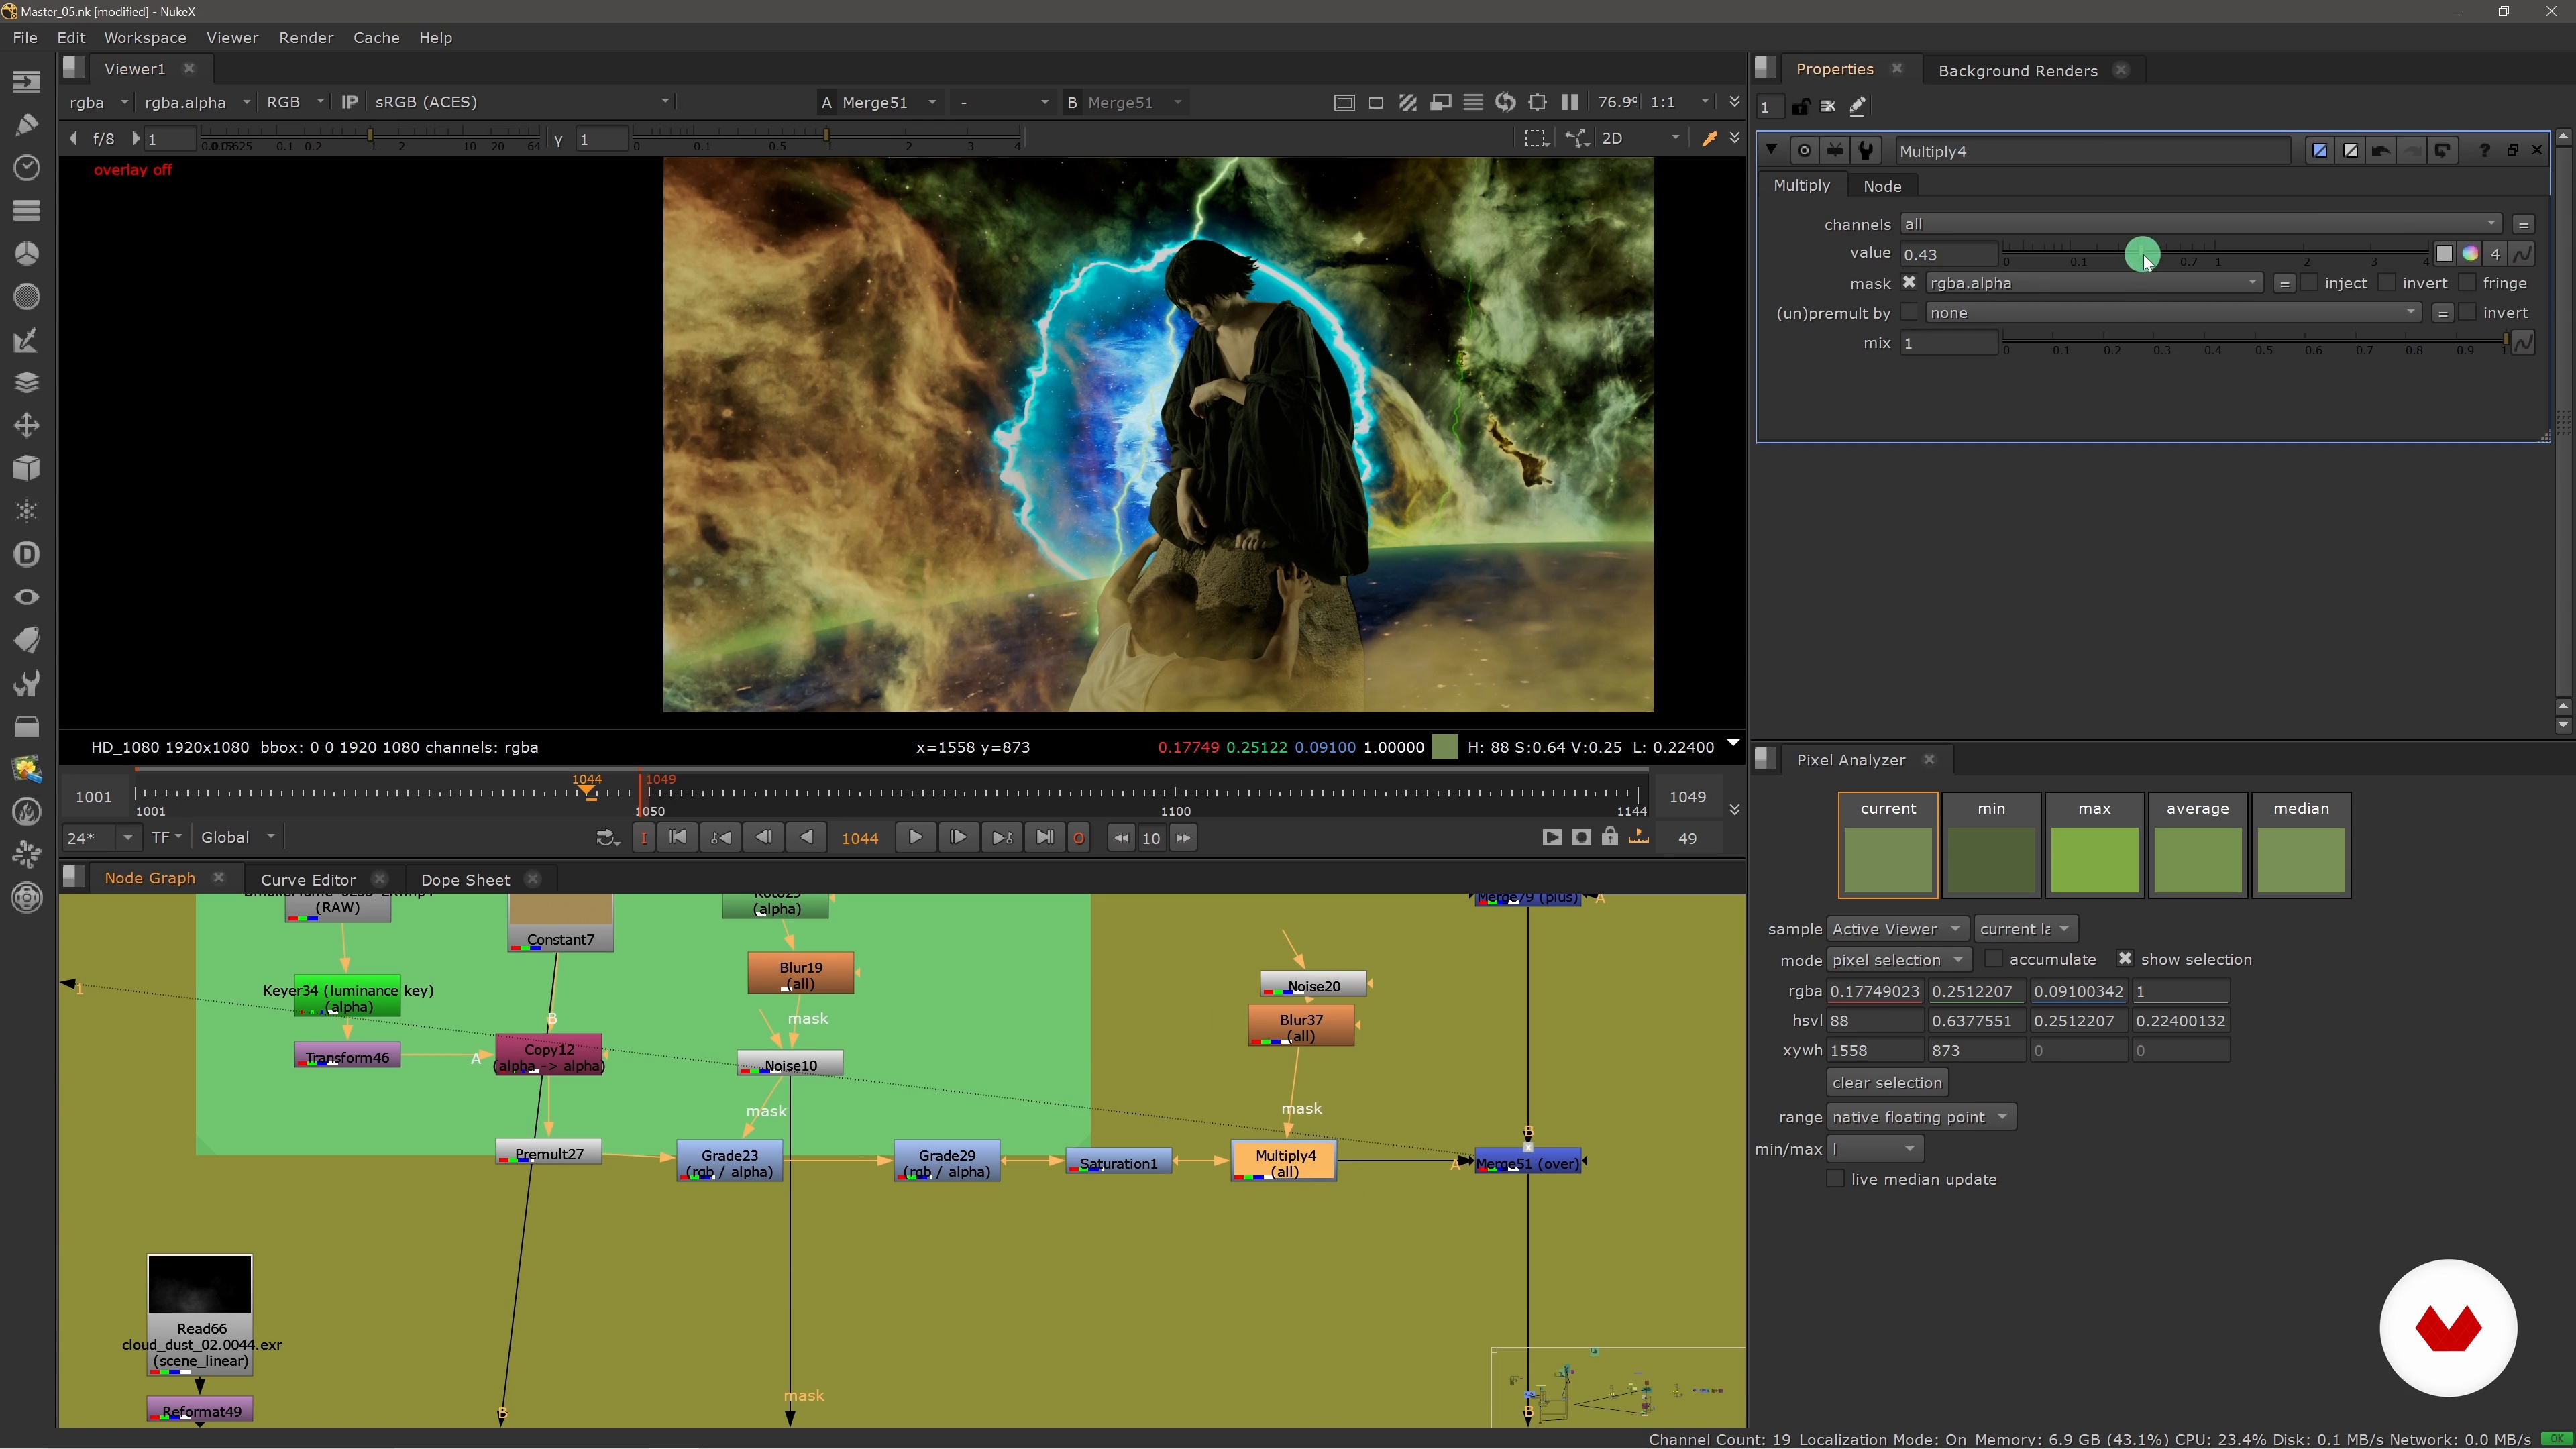Open the Views nodes eye icon
Screen dimensions: 2576x1449
pos(27,597)
